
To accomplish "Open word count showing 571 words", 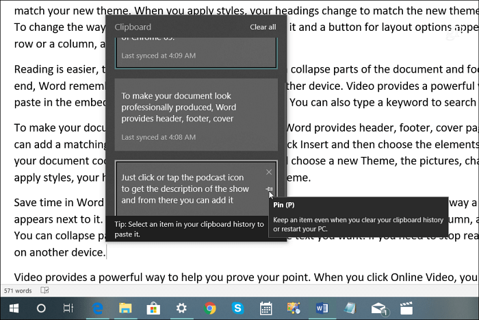I will [x=18, y=291].
